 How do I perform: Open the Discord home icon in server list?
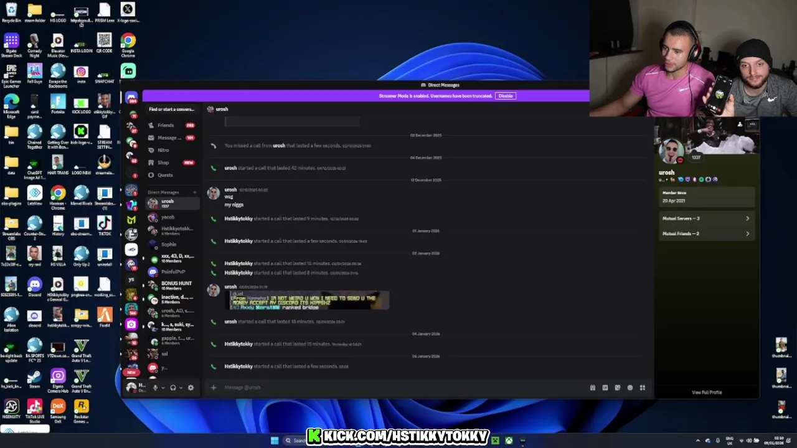coord(131,98)
